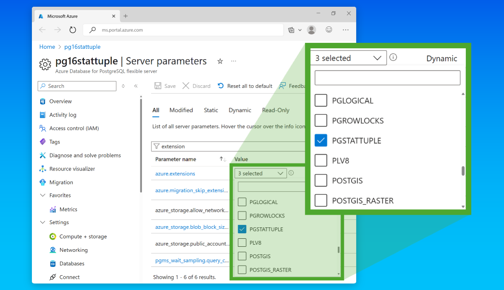Check PGROWLOCKS in the enlarged callout

coord(321,121)
